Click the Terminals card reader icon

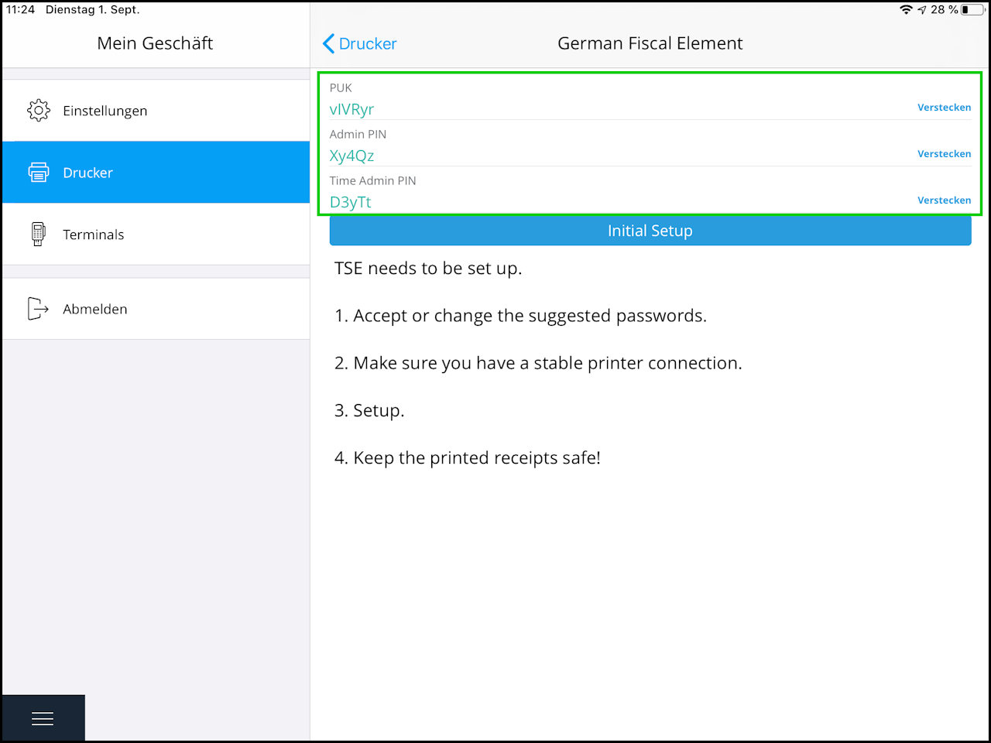click(38, 234)
